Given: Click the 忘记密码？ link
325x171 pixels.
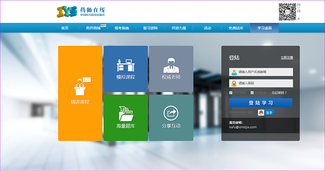Looking at the screenshot, I should click(x=279, y=93).
